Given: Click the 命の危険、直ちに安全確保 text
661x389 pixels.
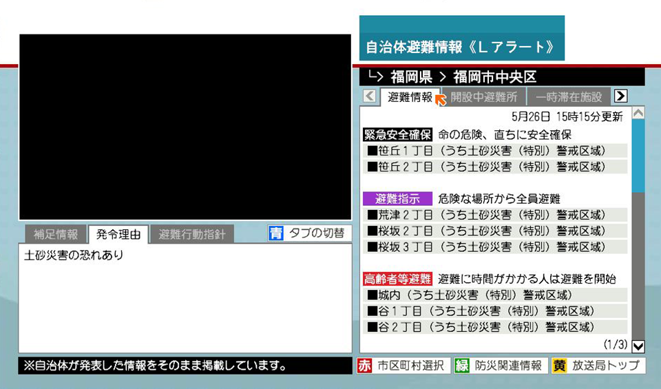Looking at the screenshot, I should 505,135.
